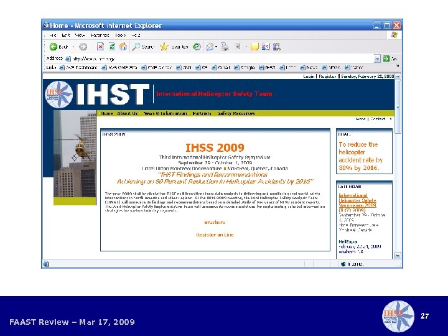
Task: Click the IHST circular logo in header
Action: coord(59,95)
